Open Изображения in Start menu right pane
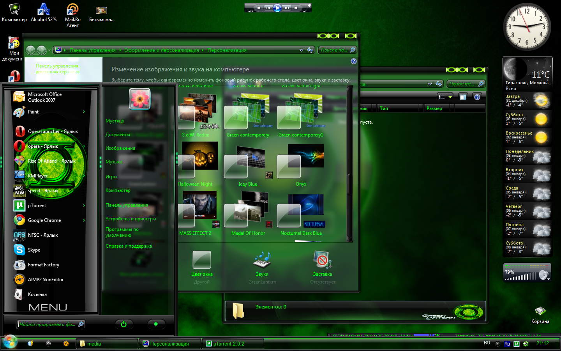561x351 pixels. 120,148
